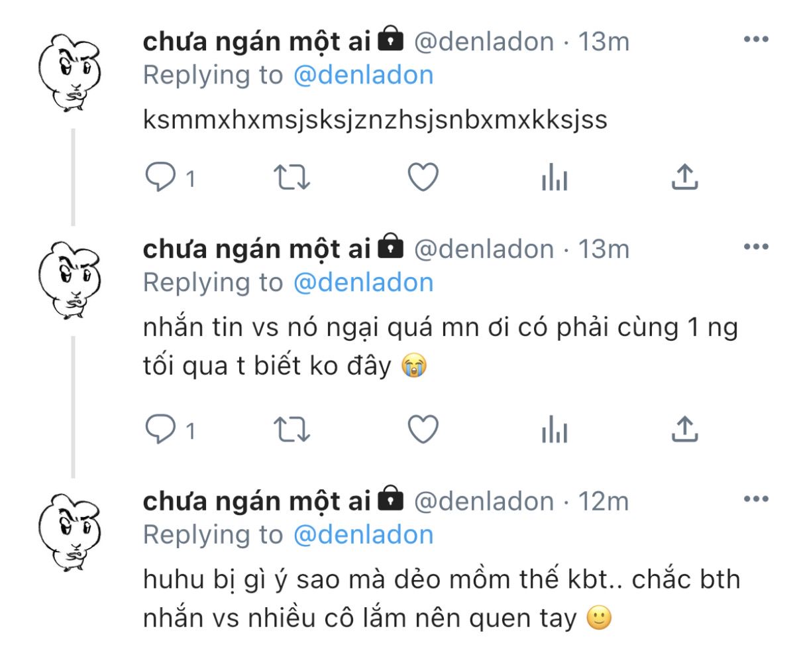Open @denladon link in the 12m tweet
Viewport: 799px width, 647px height.
(x=363, y=534)
